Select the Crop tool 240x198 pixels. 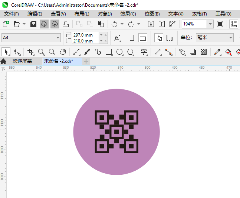[x=31, y=52]
